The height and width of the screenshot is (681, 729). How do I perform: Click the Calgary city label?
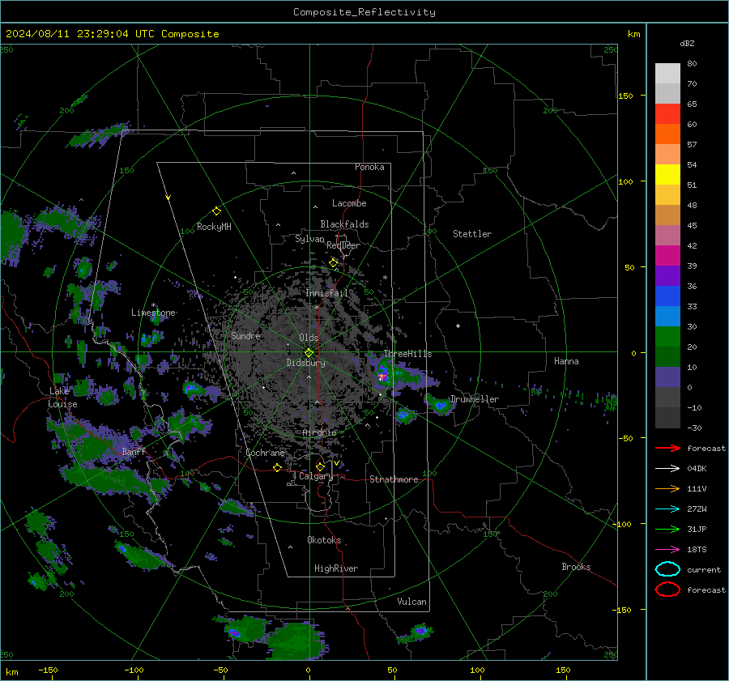(x=316, y=476)
